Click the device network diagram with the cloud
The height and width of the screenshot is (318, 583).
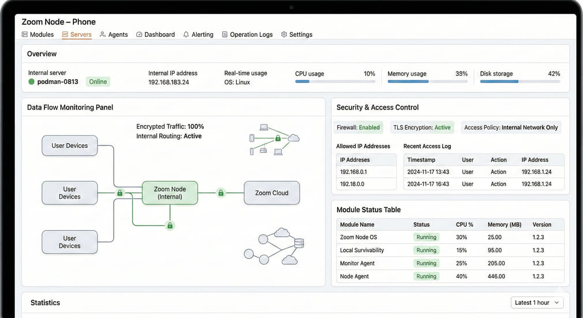[x=274, y=139]
